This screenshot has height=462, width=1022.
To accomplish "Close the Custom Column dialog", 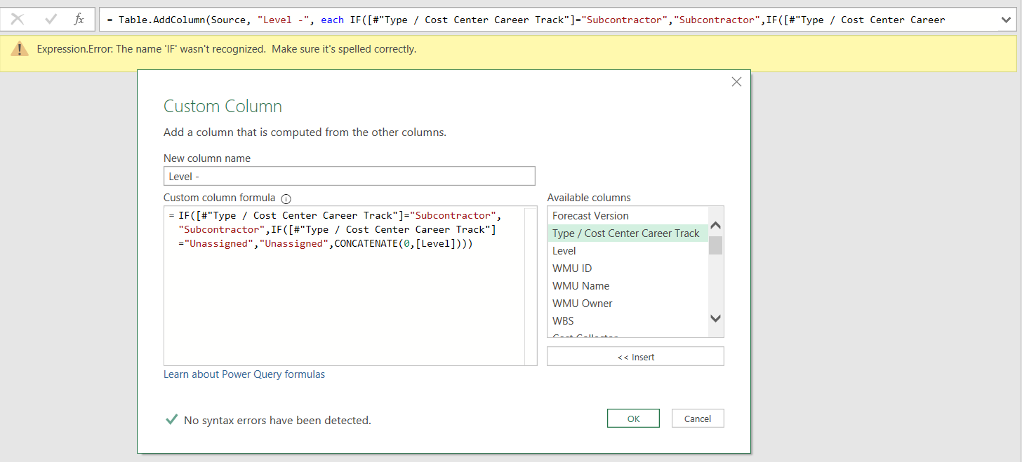I will tap(736, 82).
